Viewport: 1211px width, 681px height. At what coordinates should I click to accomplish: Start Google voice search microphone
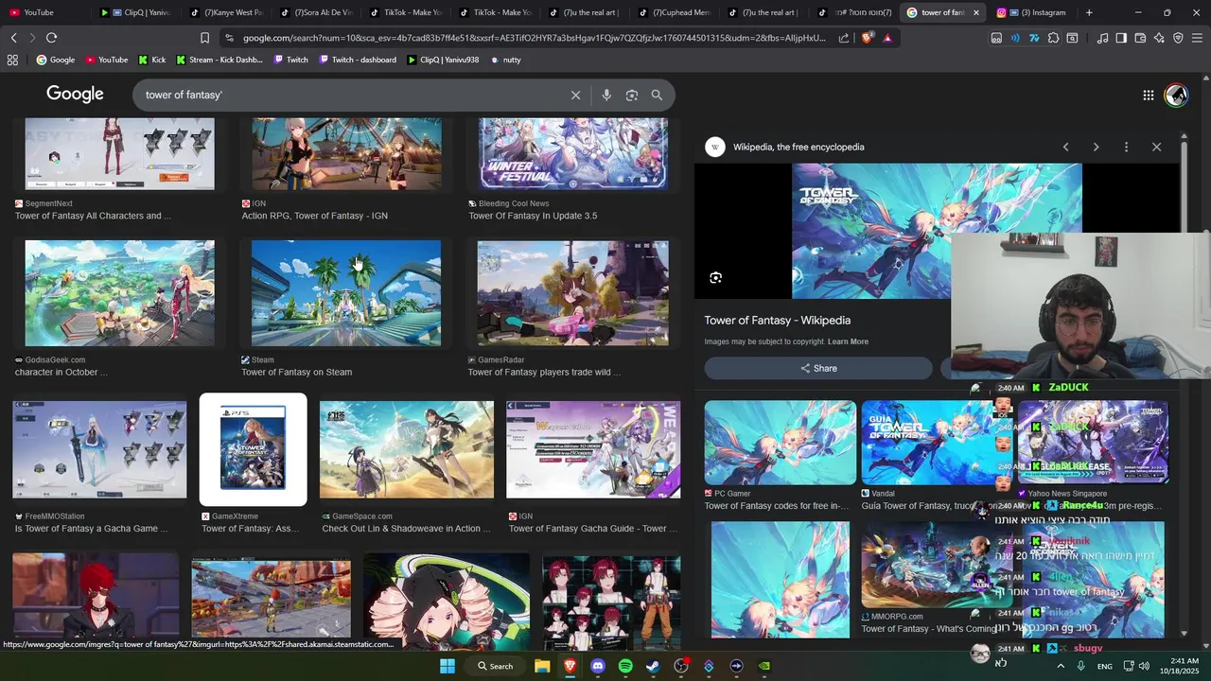point(606,95)
